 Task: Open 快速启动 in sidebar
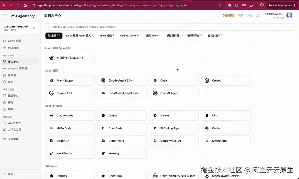20,48
